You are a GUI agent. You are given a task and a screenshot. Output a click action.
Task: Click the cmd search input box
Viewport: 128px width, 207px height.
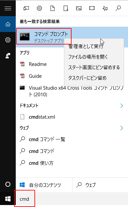click(72, 199)
